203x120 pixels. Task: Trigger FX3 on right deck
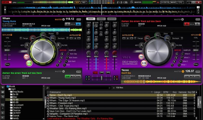click(167, 38)
